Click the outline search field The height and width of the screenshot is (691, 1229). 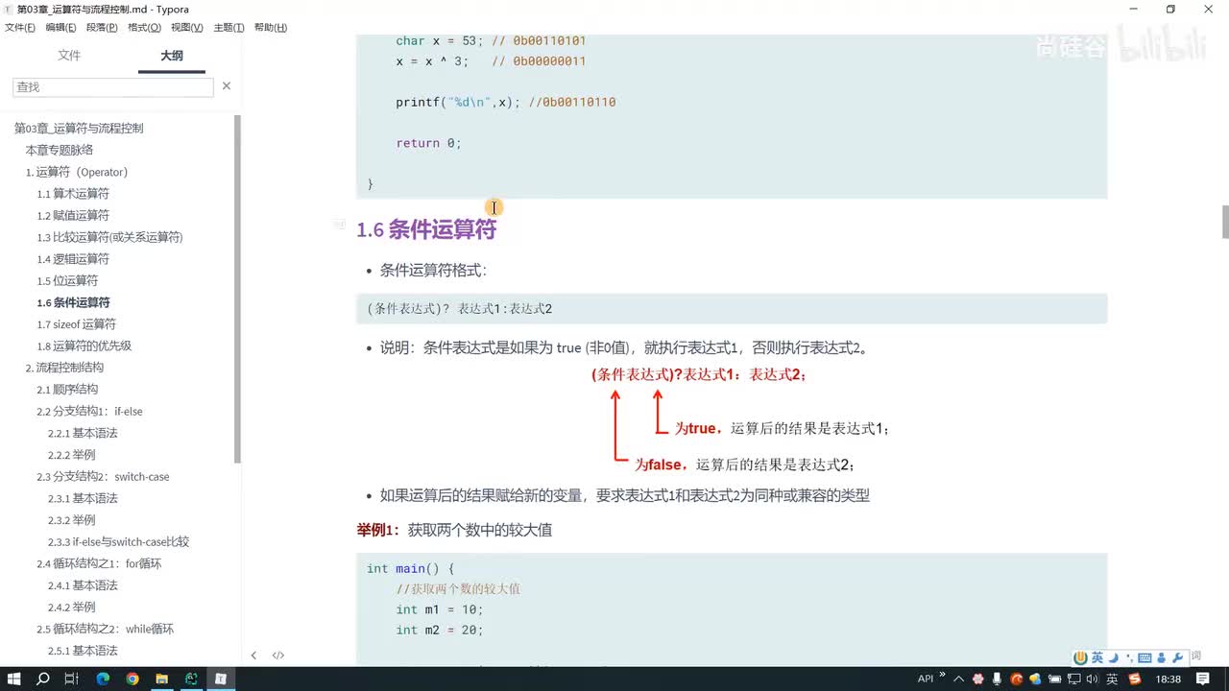coord(113,86)
